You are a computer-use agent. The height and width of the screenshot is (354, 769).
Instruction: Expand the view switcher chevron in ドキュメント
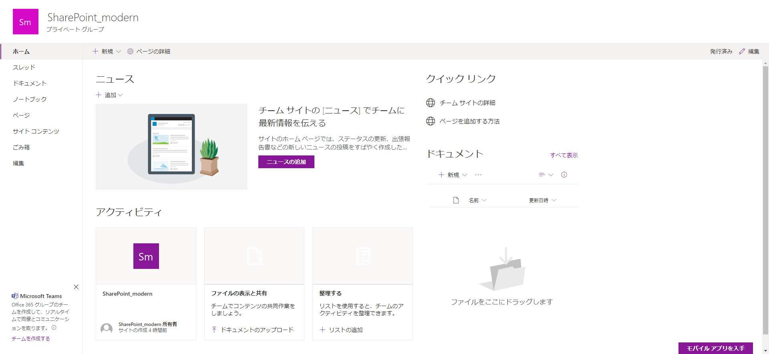[x=551, y=175]
